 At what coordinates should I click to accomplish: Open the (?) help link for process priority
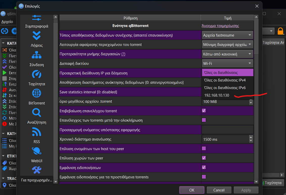(x=123, y=54)
